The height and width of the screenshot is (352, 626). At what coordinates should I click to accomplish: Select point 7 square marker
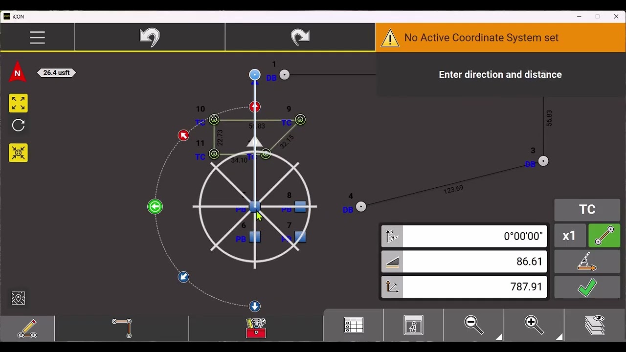click(300, 237)
